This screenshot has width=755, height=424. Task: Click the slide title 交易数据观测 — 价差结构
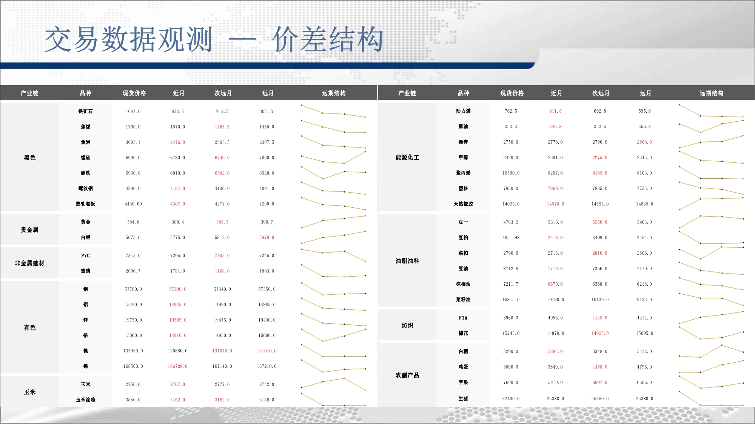[214, 39]
